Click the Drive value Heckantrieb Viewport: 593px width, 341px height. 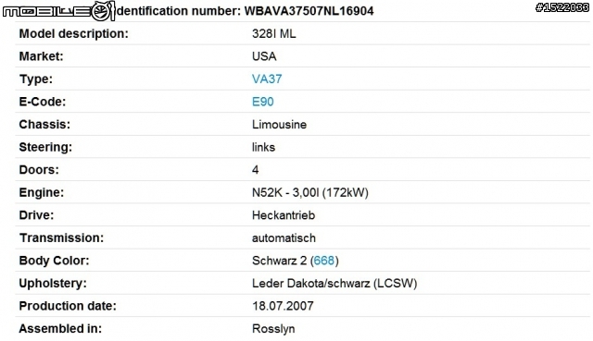[x=284, y=215]
